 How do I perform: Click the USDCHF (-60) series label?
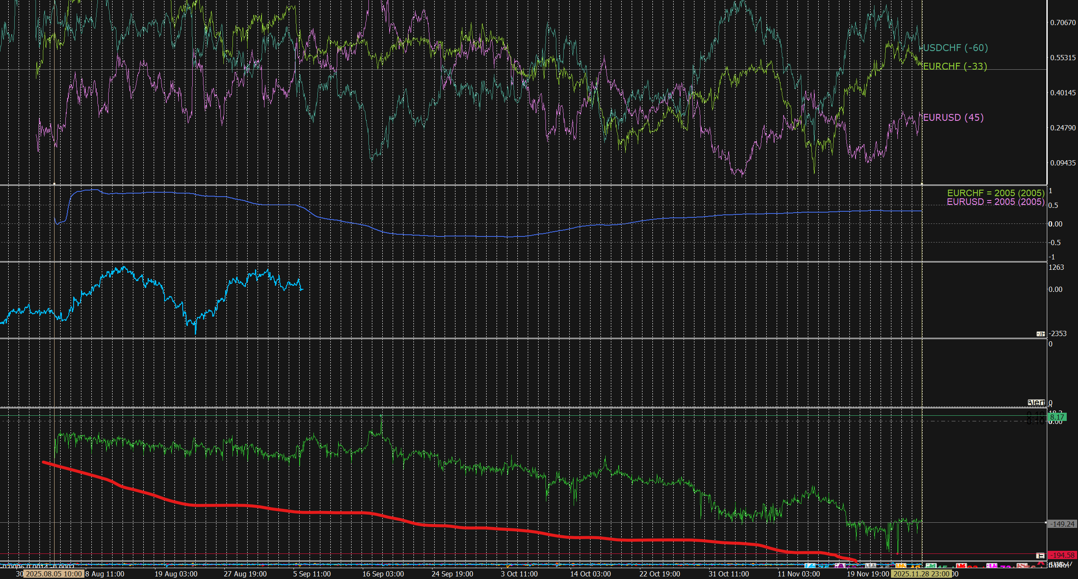coord(955,48)
